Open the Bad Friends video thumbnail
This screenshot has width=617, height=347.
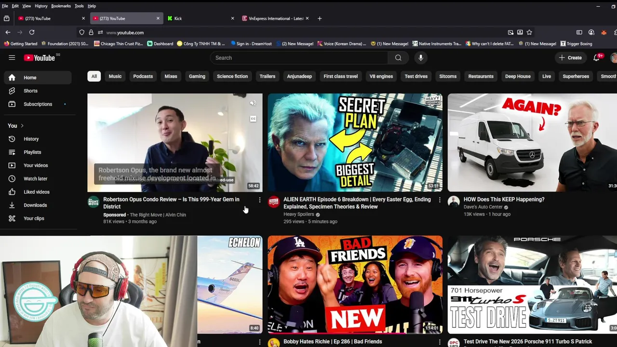pos(355,284)
